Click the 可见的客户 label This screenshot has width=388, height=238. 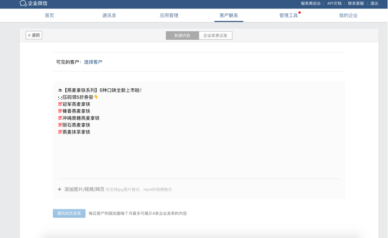[x=68, y=62]
